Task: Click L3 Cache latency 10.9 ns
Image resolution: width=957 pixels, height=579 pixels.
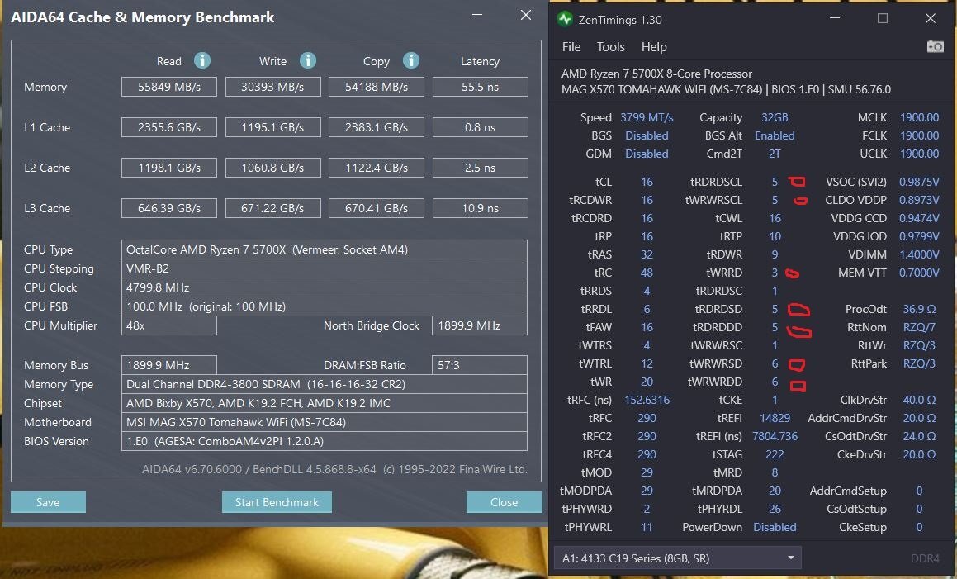Action: 481,208
